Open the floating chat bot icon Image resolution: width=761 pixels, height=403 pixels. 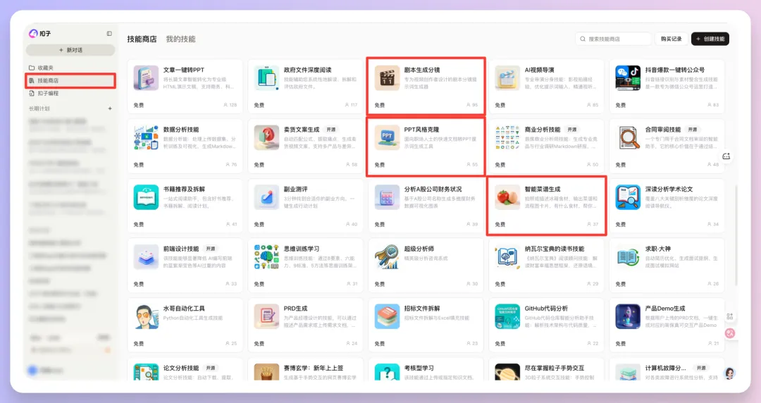click(727, 156)
